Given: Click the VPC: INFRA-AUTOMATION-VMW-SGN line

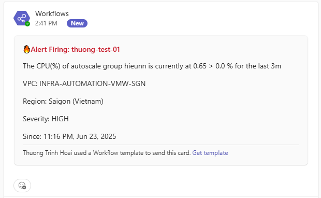Looking at the screenshot, I should click(84, 83).
